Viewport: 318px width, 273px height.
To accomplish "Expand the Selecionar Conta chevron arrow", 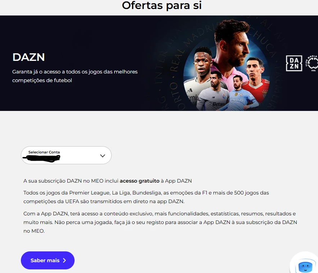I will (103, 156).
